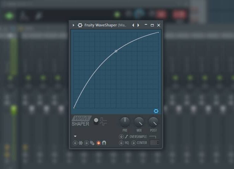Open the small dropdown arrow above the freeze LED
234x169 pixels.
75,136
